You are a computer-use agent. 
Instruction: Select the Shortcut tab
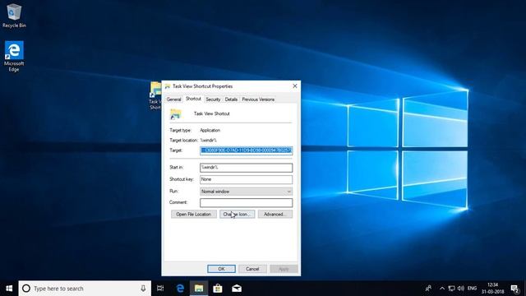pyautogui.click(x=193, y=99)
